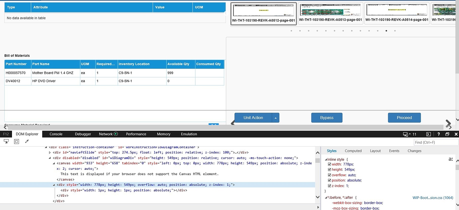Viewport: 459px width, 210px height.
Task: Open the Debugger tab
Action: [x=83, y=134]
